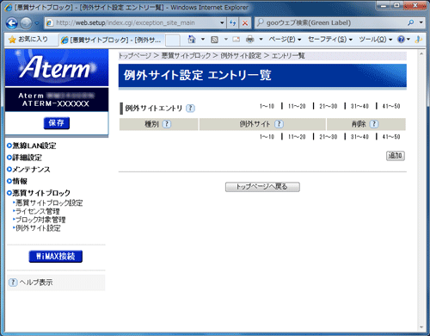Screen dimensions: 430x336
Task: Click 例外サイト設定 in the breadcrumb
Action: (x=241, y=56)
